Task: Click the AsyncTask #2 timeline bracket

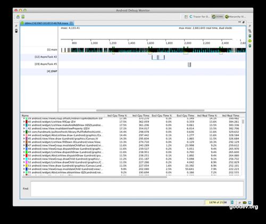Action: [158, 57]
